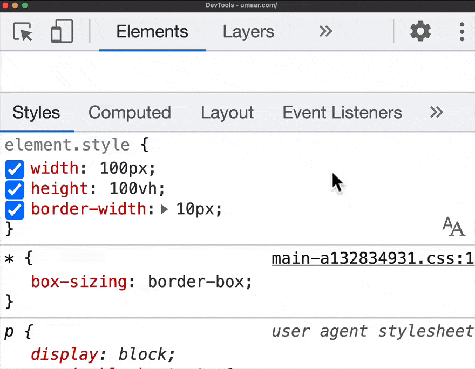
Task: Edit the 100vh height value
Action: point(134,189)
